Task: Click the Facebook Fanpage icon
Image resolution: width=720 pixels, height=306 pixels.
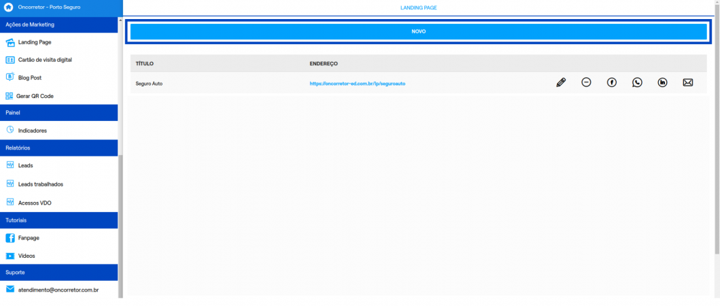Action: (10, 238)
